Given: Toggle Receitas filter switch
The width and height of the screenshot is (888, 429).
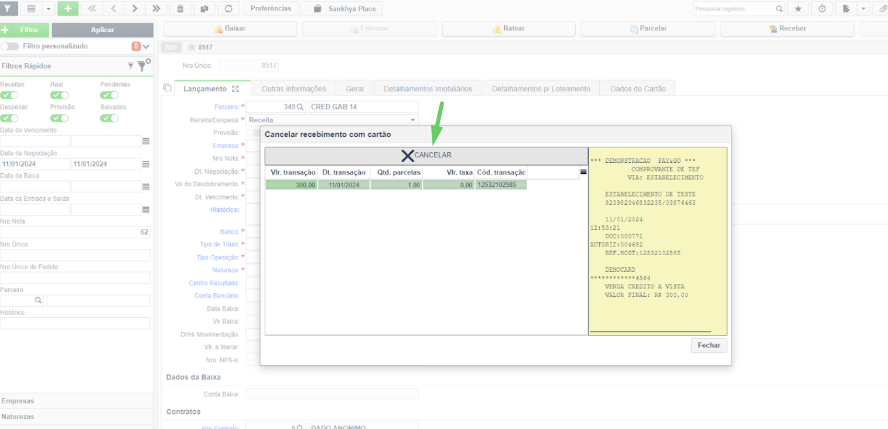Looking at the screenshot, I should [x=9, y=95].
